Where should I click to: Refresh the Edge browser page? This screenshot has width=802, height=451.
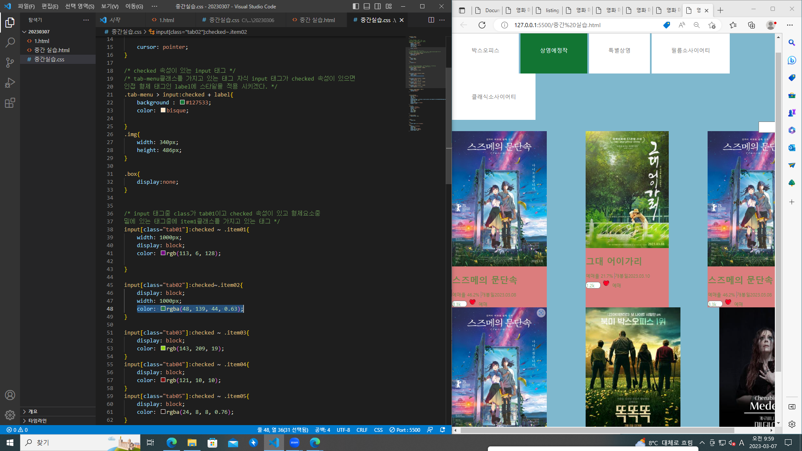pyautogui.click(x=482, y=25)
